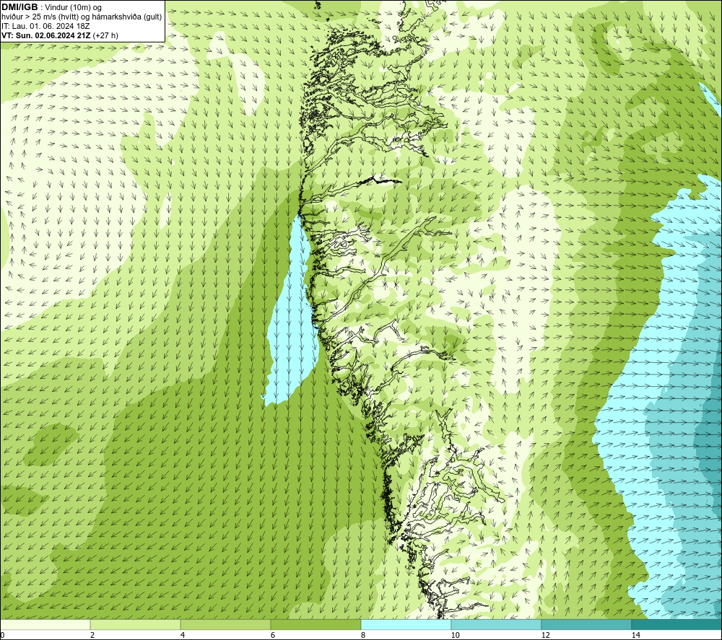Click the legend scale label '12'
Screen dimensions: 722x640
[545, 635]
